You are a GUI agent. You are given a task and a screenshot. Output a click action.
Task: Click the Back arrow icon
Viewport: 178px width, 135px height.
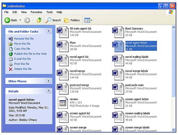point(7,20)
